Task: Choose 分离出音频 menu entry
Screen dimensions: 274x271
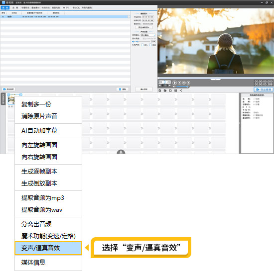Action: (x=48, y=224)
